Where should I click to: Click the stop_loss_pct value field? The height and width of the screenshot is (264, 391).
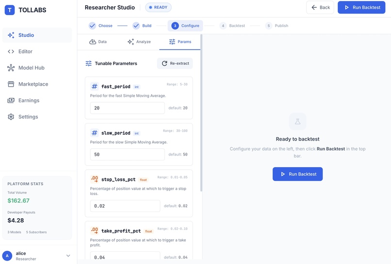(125, 206)
